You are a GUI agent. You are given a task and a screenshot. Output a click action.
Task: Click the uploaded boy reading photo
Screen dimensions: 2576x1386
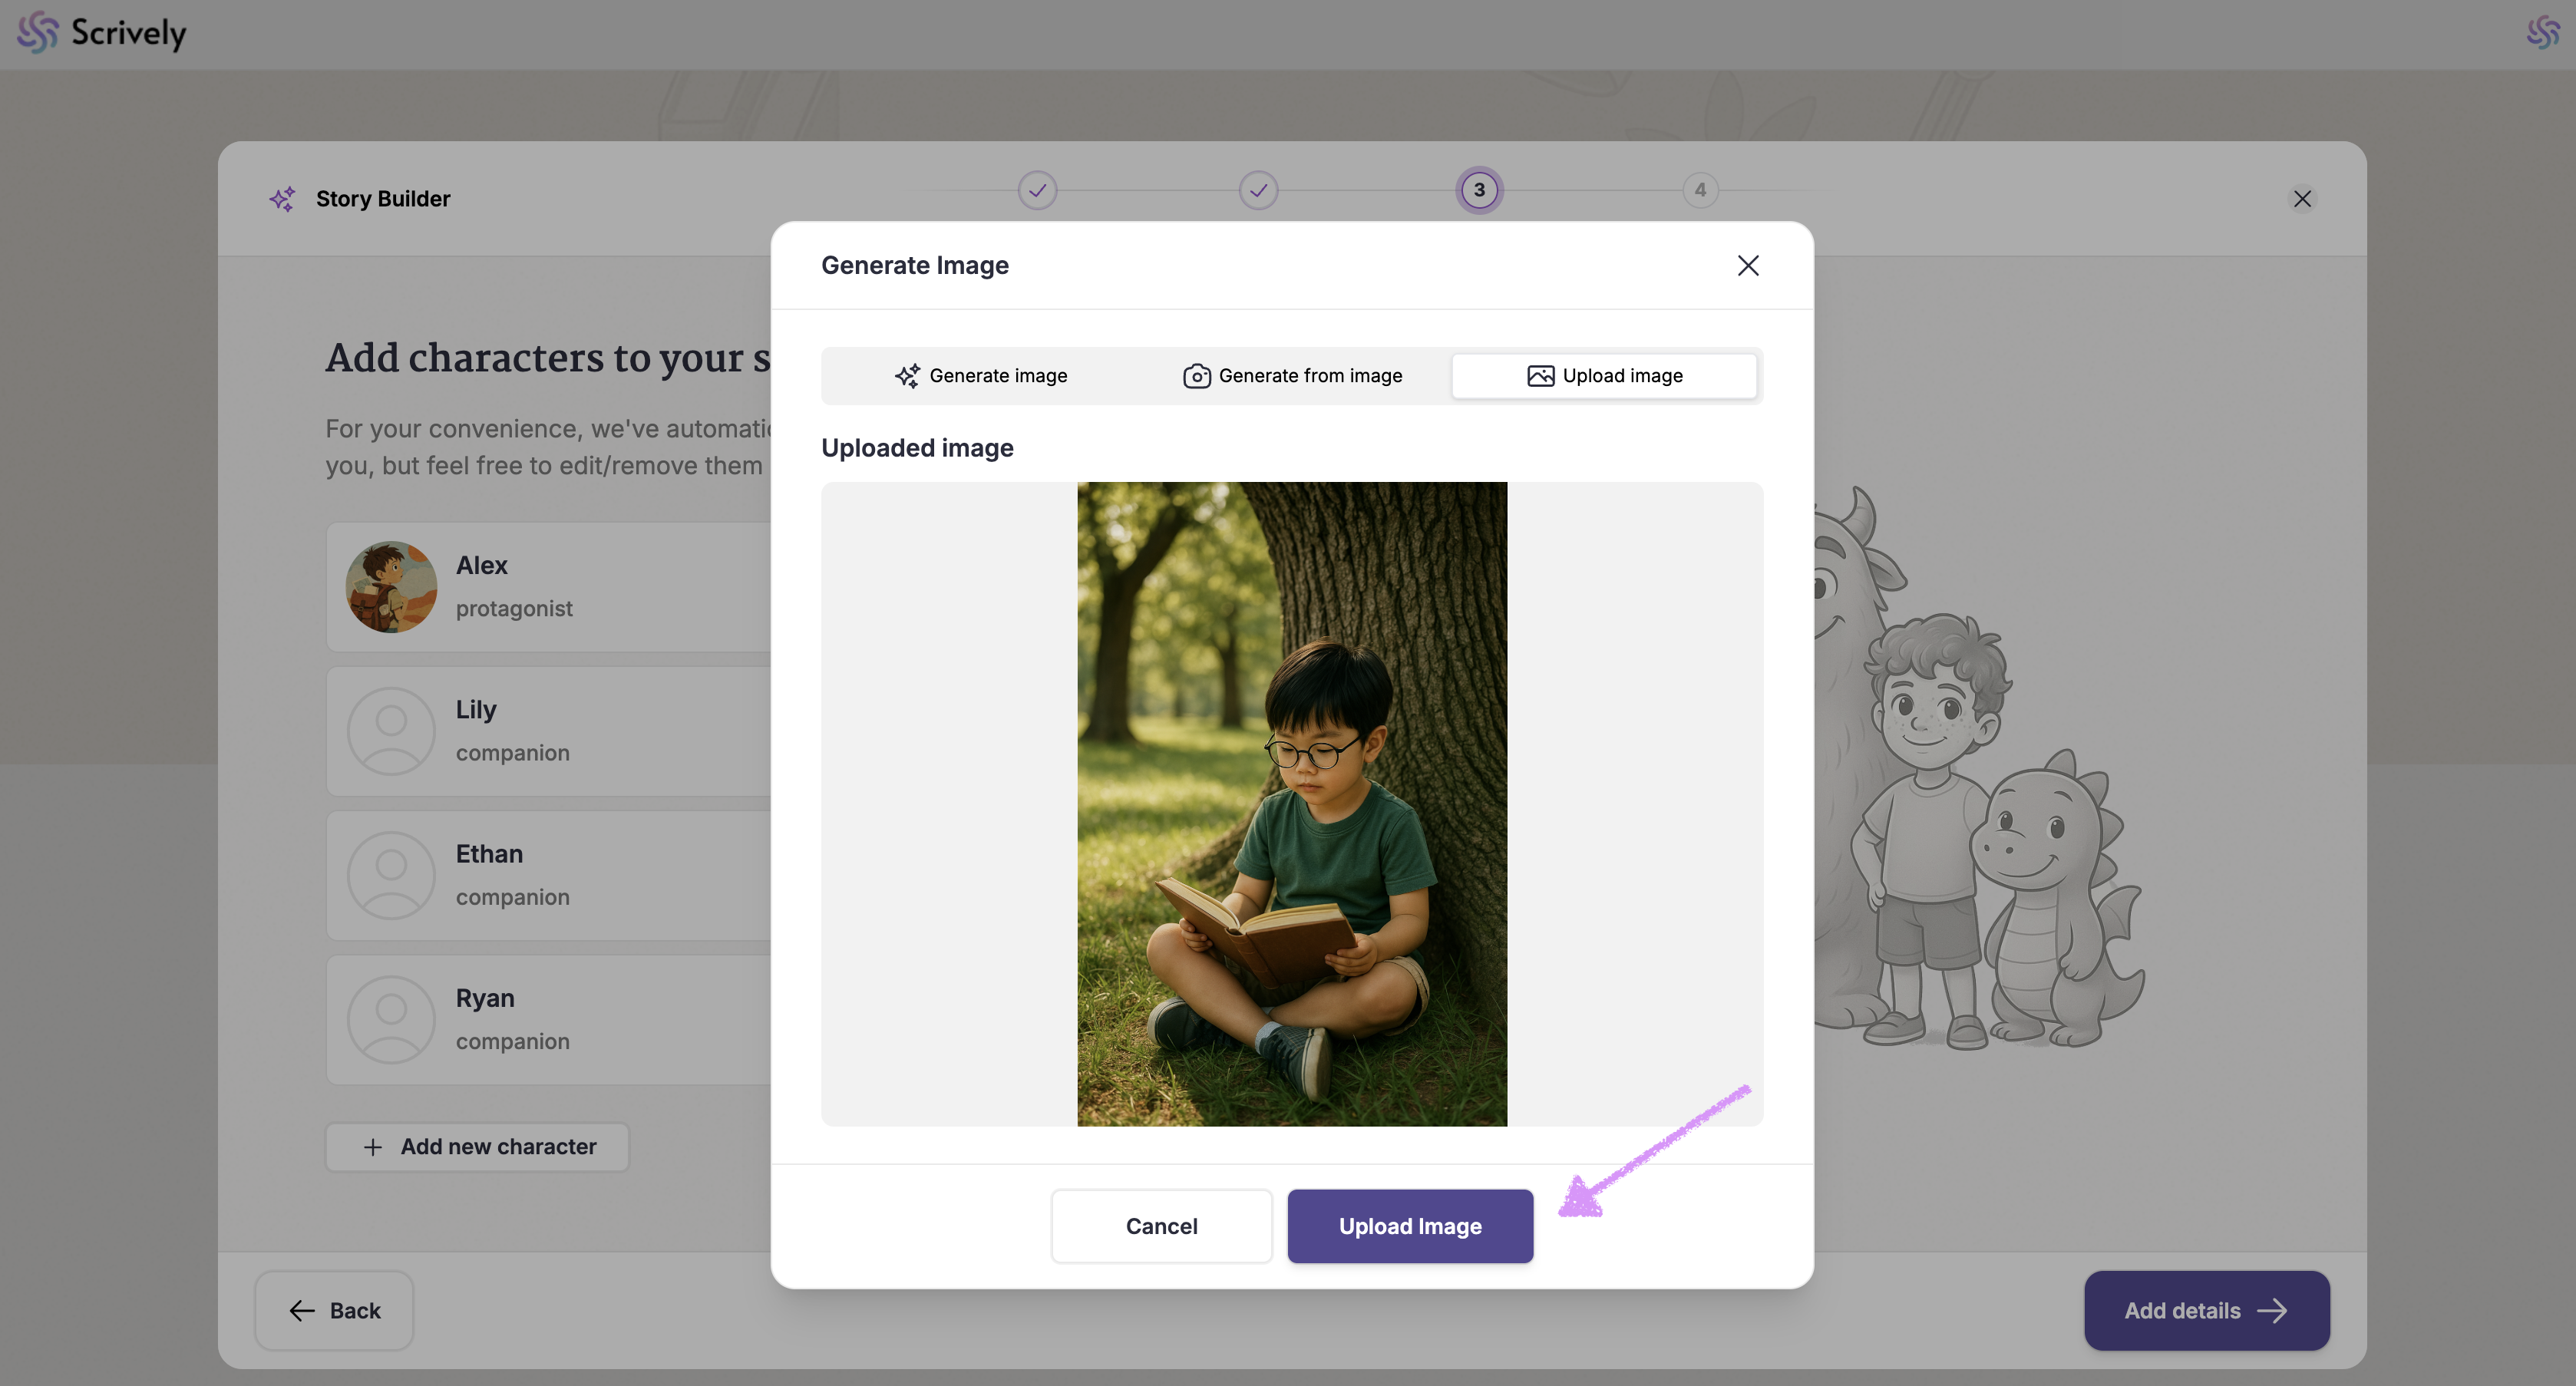1291,804
